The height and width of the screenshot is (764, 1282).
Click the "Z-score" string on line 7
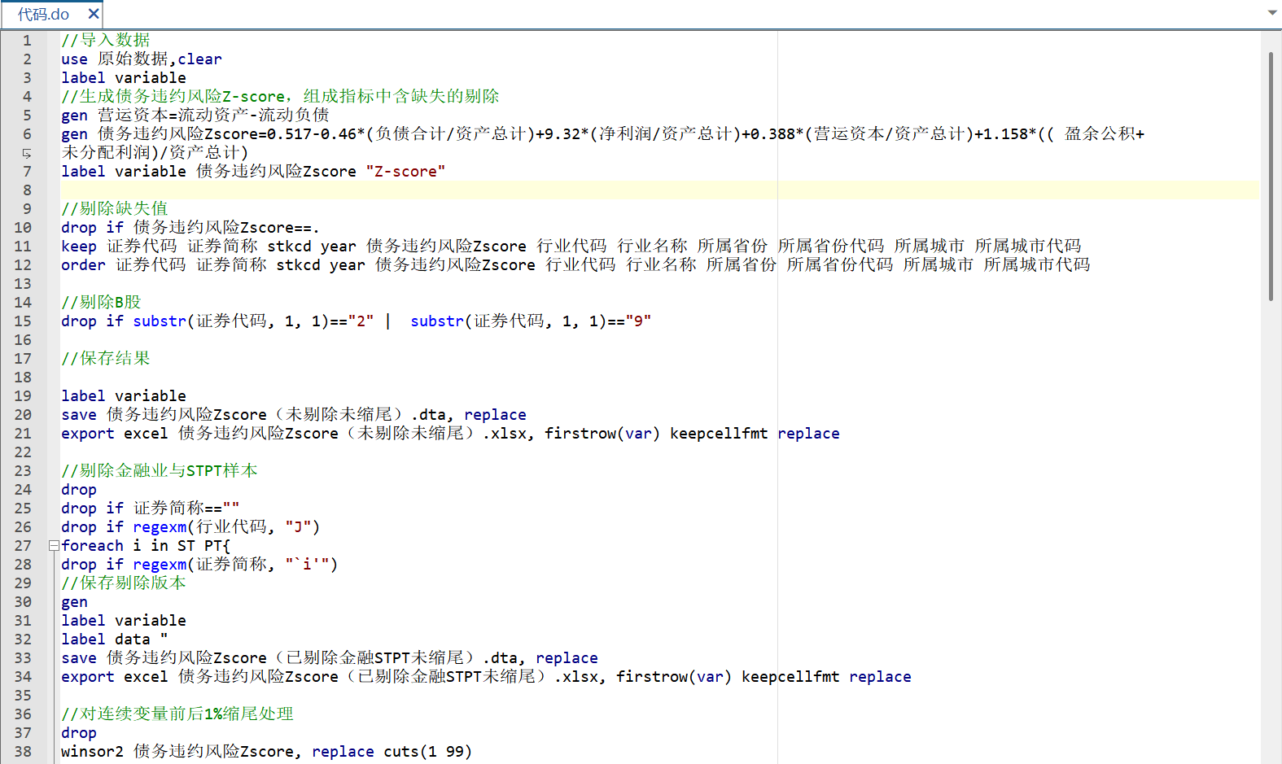[405, 172]
